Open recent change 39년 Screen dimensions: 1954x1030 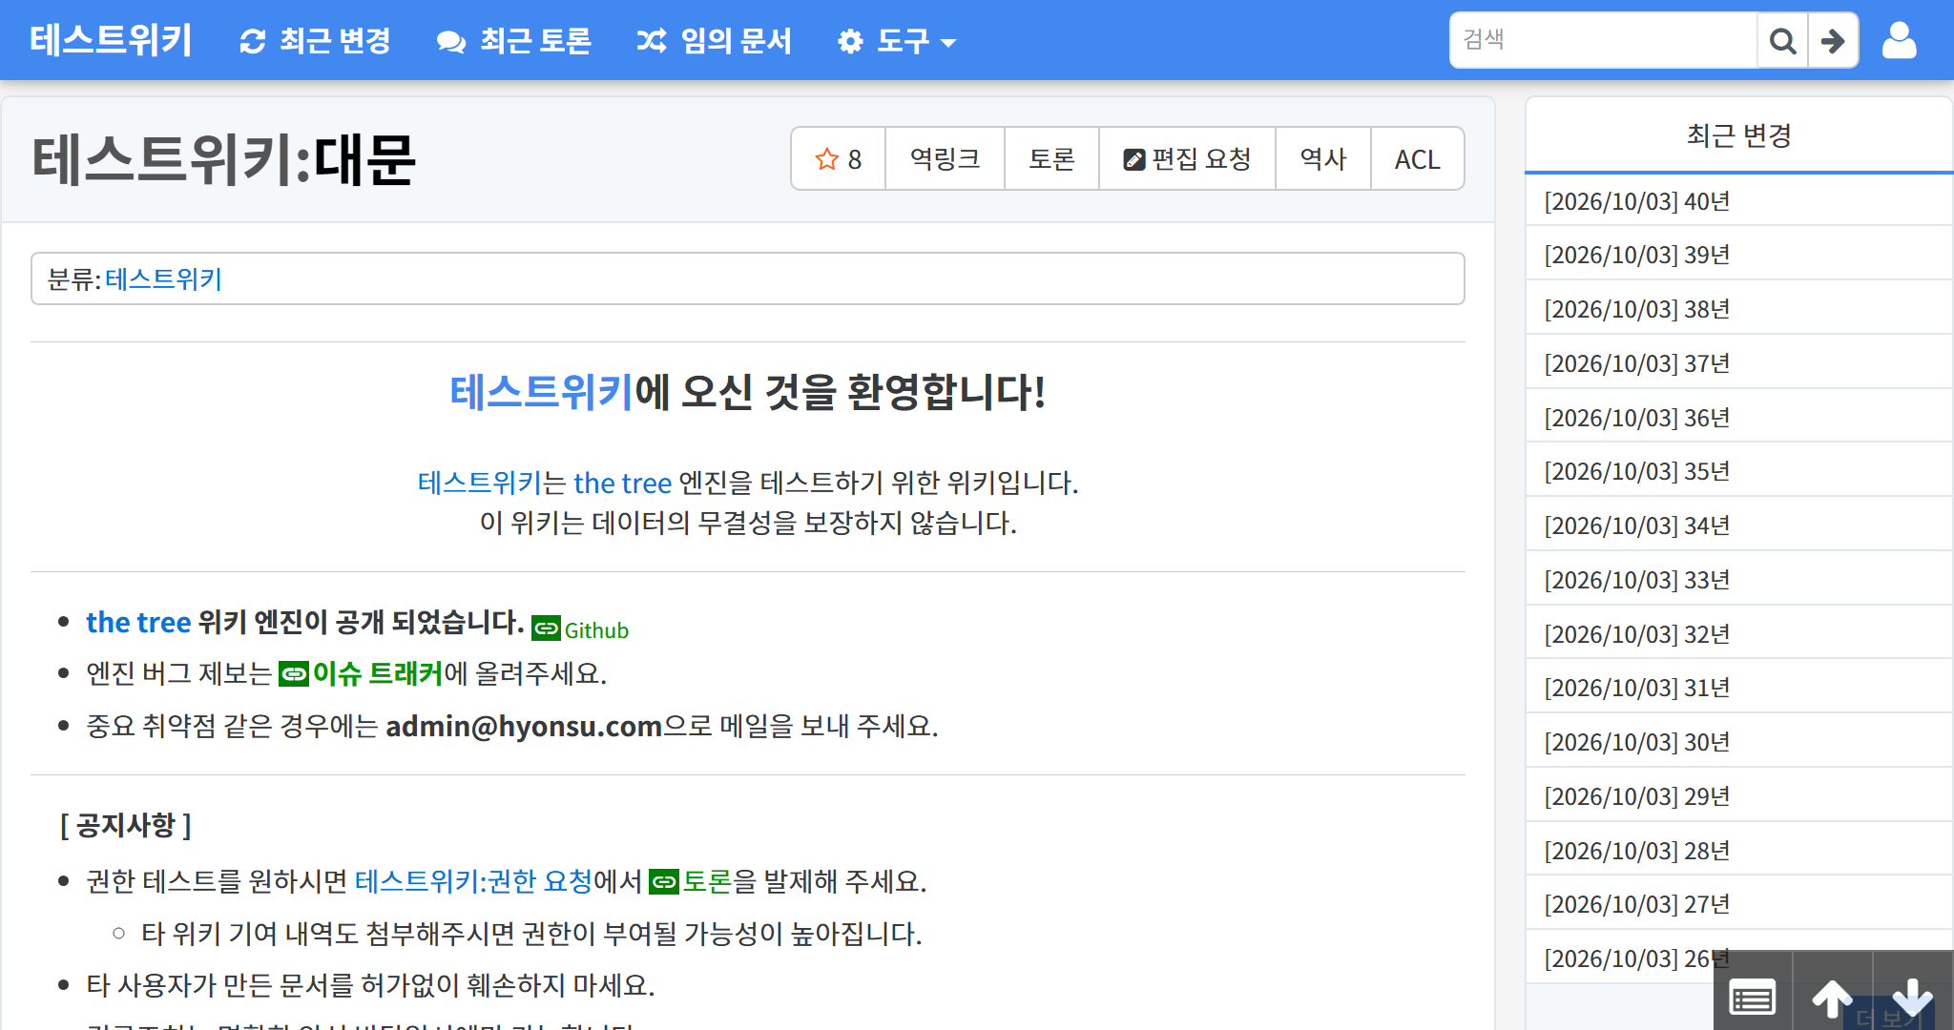(x=1738, y=255)
